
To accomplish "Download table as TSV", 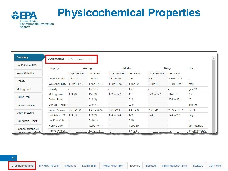I will click(71, 59).
